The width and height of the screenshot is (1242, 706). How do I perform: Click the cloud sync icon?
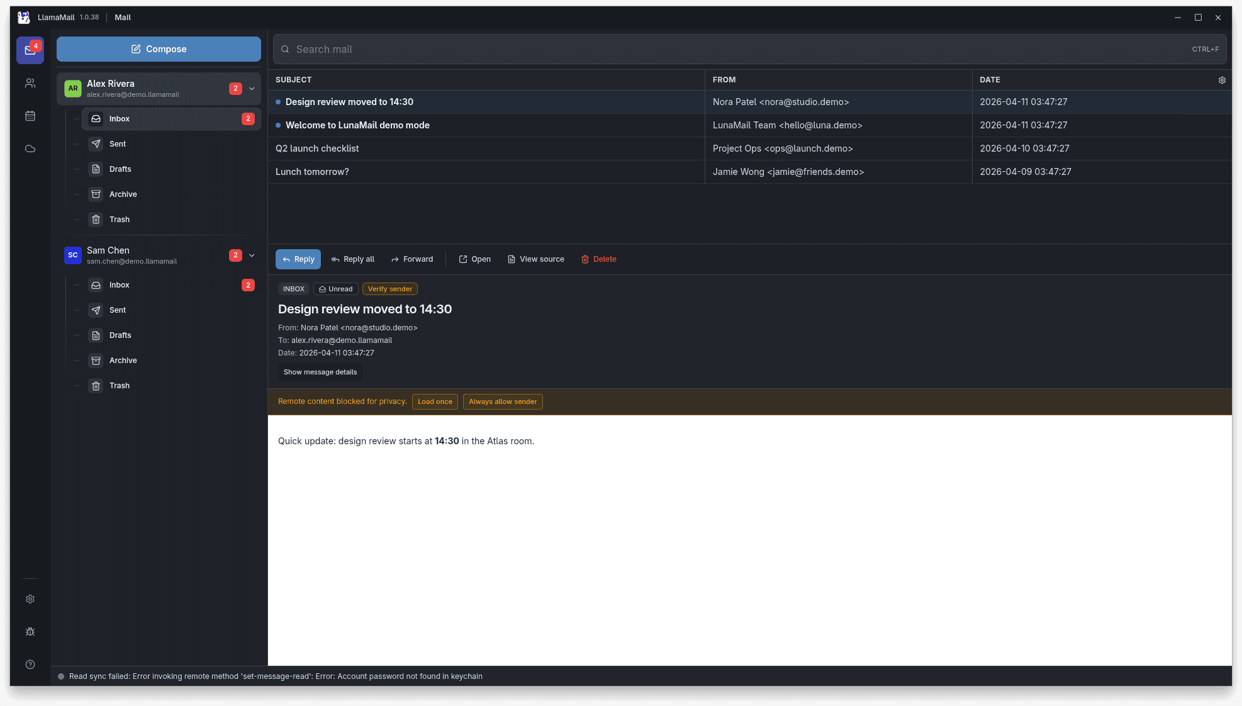tap(30, 148)
